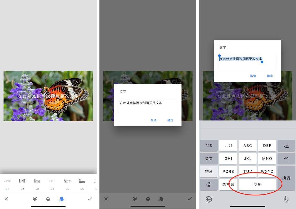Switch to the 123 numeric keypad
Image resolution: width=296 pixels, height=209 pixels.
pos(209,146)
